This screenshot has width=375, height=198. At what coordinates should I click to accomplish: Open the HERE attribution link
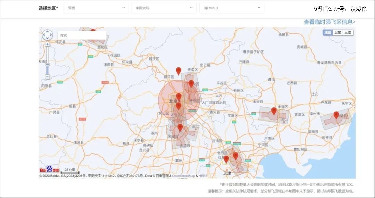click(203, 176)
